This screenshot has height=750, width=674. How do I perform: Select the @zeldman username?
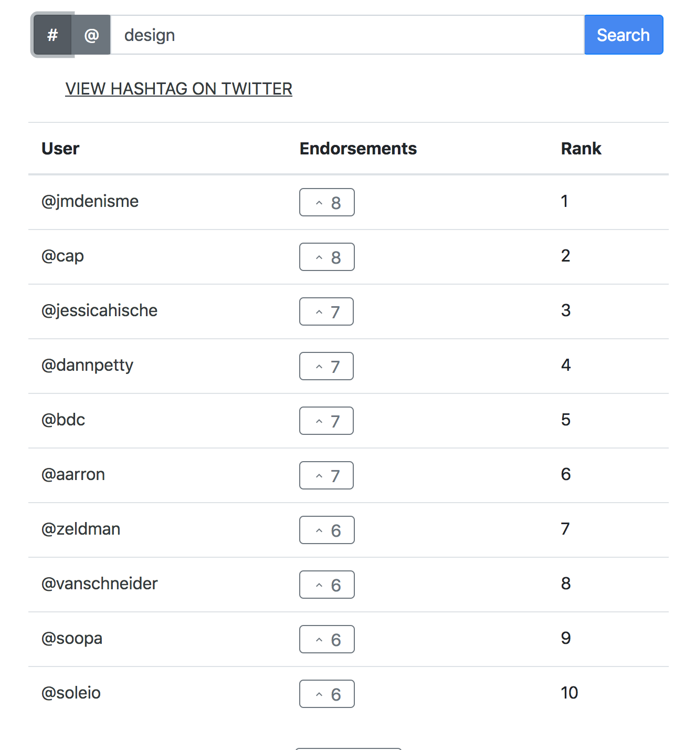click(81, 529)
